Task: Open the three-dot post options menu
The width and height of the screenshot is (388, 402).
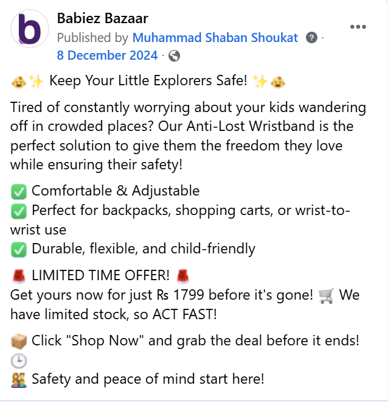Action: pyautogui.click(x=358, y=27)
